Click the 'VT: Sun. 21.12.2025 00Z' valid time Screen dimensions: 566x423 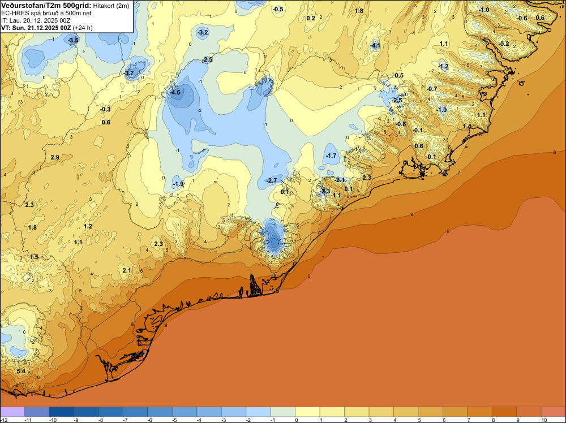click(36, 28)
